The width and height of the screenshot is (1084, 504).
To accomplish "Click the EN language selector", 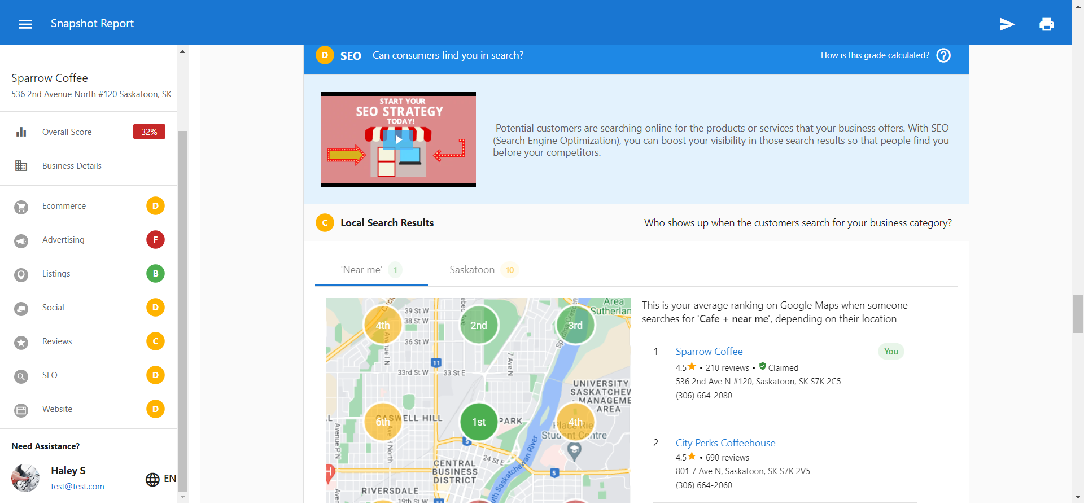I will (170, 479).
